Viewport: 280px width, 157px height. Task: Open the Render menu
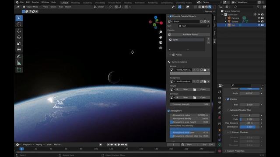coord(35,2)
